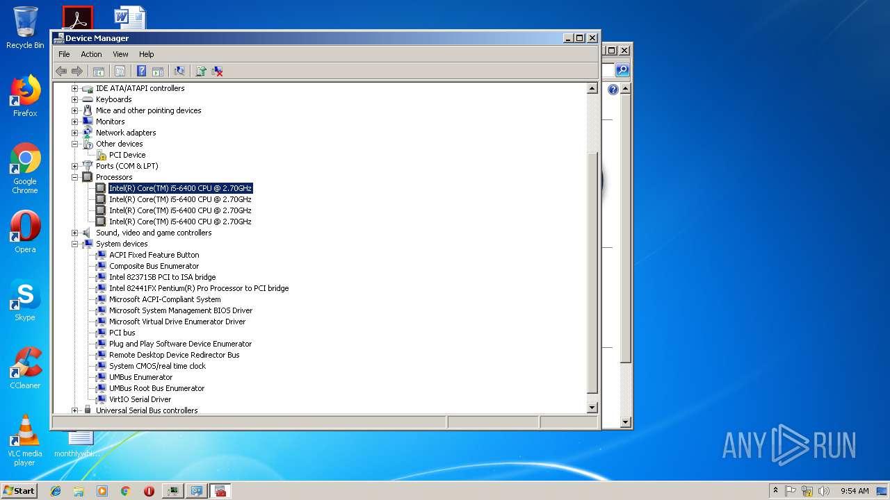Expand the Keyboards node
890x500 pixels.
pyautogui.click(x=75, y=99)
